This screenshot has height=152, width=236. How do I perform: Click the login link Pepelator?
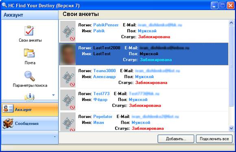pos(103,117)
